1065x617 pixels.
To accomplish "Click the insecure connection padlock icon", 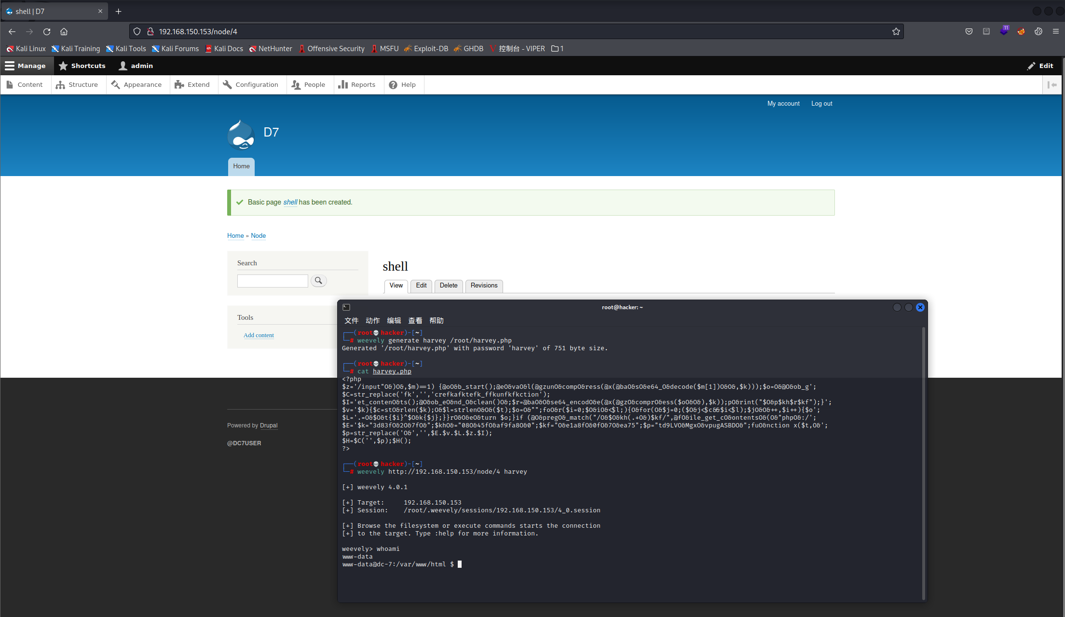I will tap(150, 31).
